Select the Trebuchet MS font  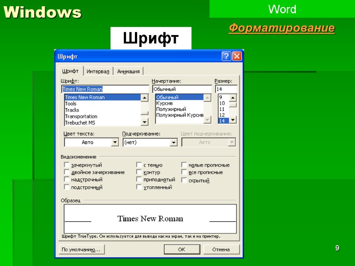point(103,123)
